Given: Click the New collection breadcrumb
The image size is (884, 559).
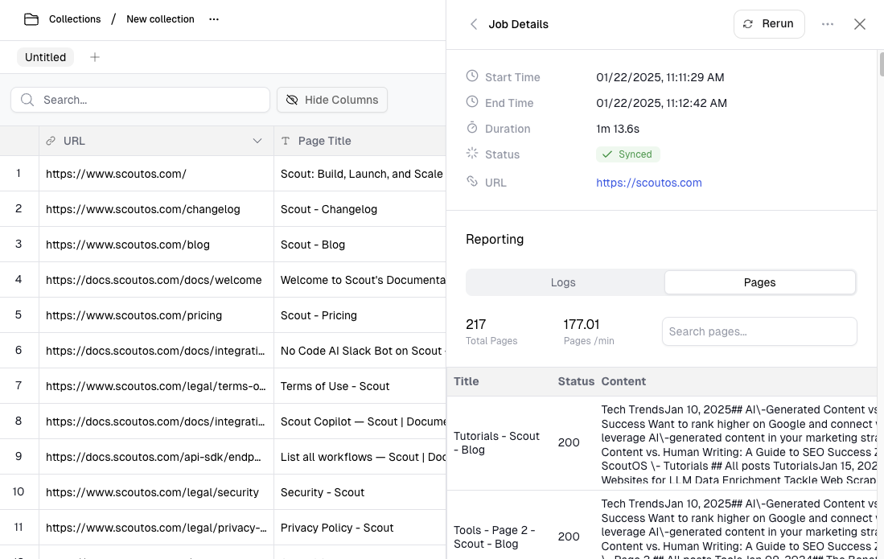Looking at the screenshot, I should coord(160,19).
